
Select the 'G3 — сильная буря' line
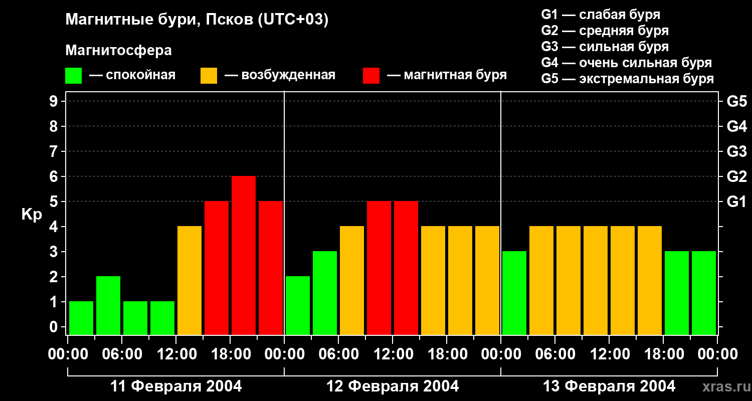pyautogui.click(x=605, y=47)
